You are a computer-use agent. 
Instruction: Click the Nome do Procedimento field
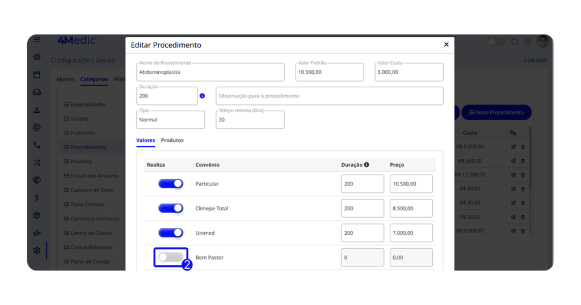coord(210,73)
